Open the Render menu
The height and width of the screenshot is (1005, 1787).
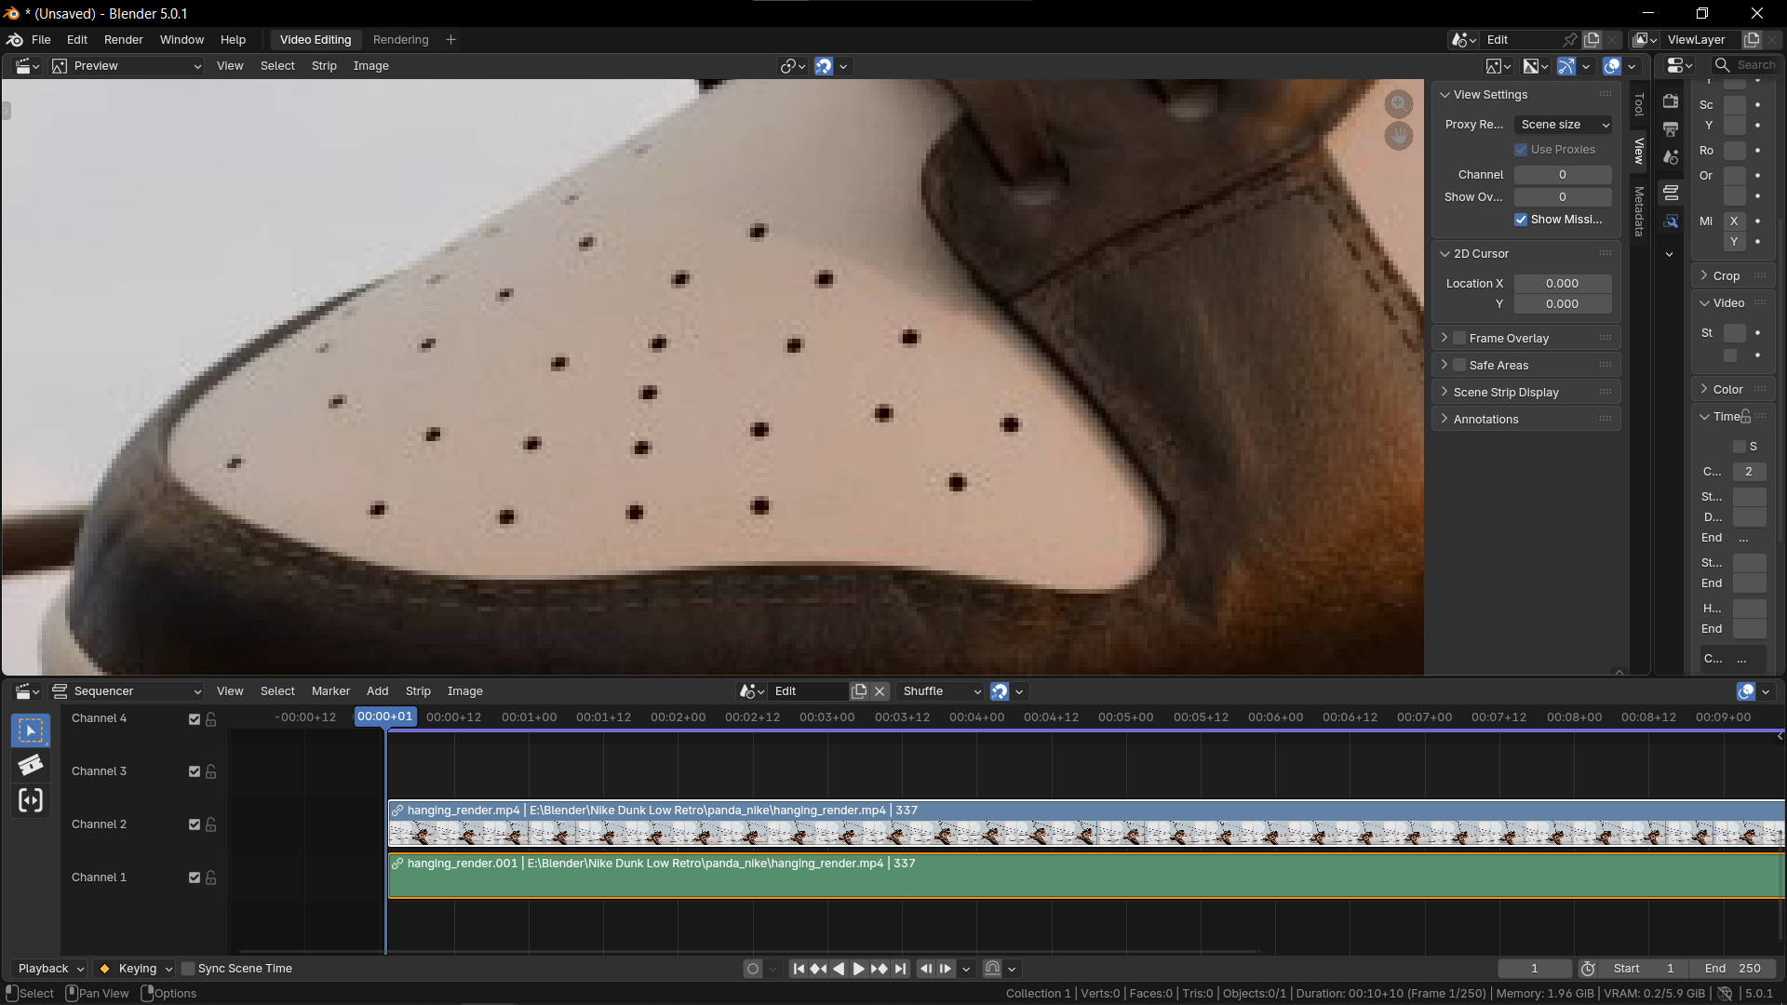coord(124,40)
